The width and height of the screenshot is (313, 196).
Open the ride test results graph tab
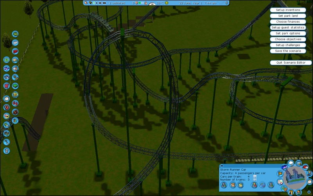(280, 182)
